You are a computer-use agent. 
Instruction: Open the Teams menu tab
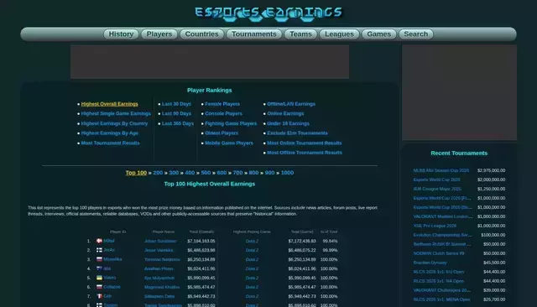(x=300, y=34)
